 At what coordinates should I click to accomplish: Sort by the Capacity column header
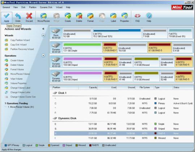tap(88, 87)
